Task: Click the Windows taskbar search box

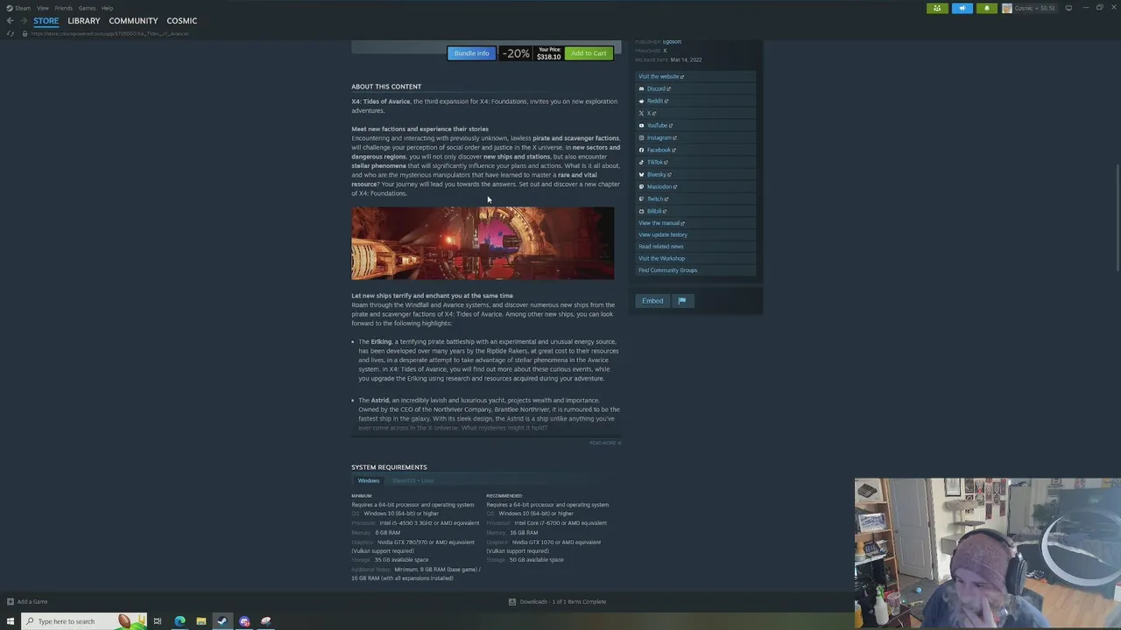Action: click(83, 621)
